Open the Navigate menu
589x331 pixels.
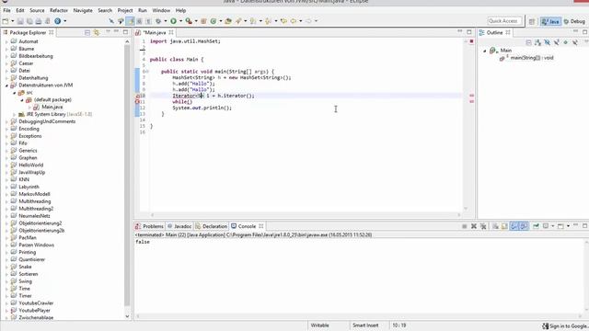(83, 10)
